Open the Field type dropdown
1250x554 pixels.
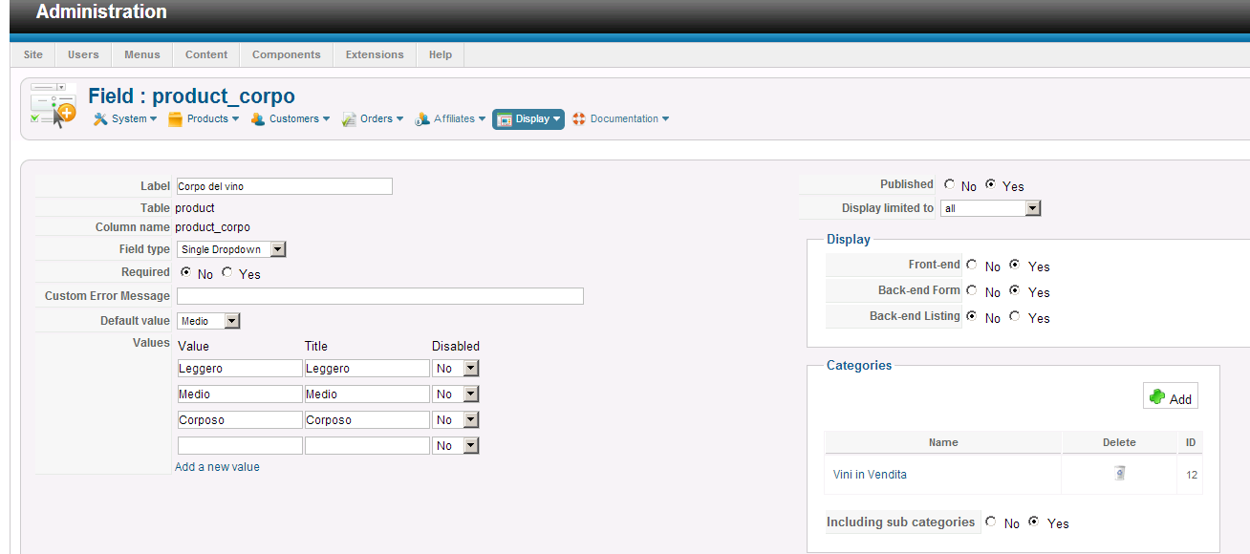point(231,249)
